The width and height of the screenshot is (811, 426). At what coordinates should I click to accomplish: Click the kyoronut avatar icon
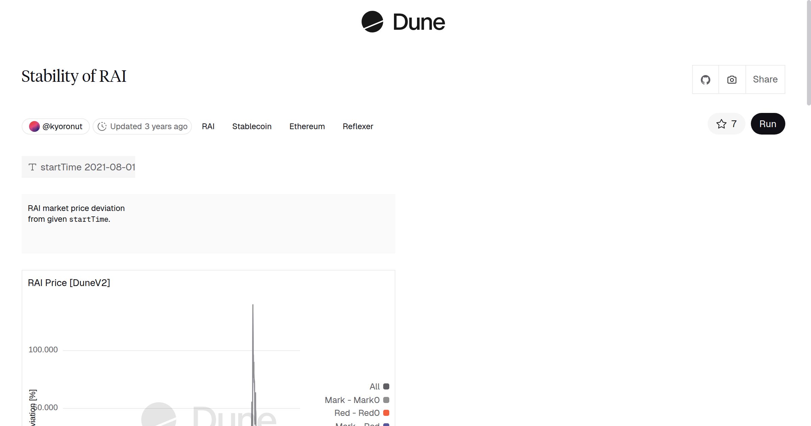[x=34, y=126]
